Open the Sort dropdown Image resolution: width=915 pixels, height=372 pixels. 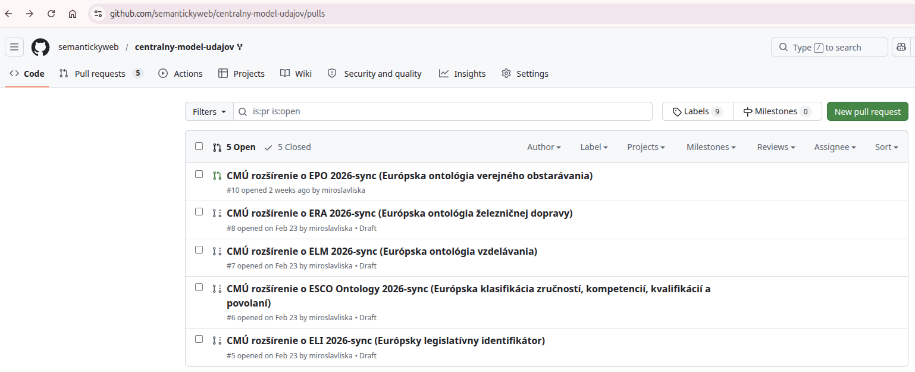coord(886,147)
